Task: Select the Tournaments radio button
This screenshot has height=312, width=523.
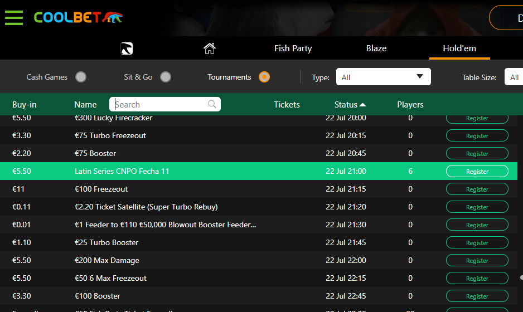Action: pyautogui.click(x=264, y=77)
